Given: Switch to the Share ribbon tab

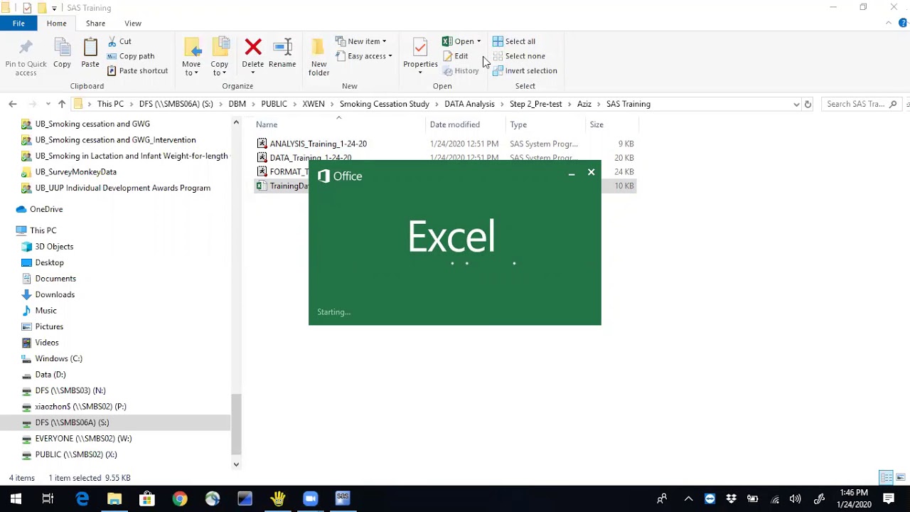Looking at the screenshot, I should pos(95,23).
